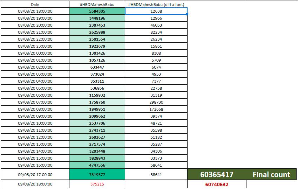Screen dimensions: 298x189
Task: Click cell containing 8308
Action: coord(156,53)
